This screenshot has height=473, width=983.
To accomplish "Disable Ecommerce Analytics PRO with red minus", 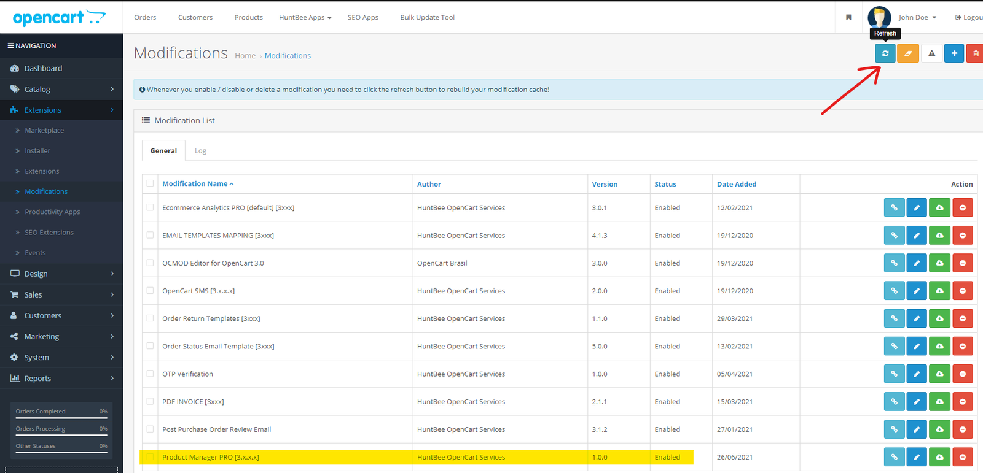I will pos(963,207).
